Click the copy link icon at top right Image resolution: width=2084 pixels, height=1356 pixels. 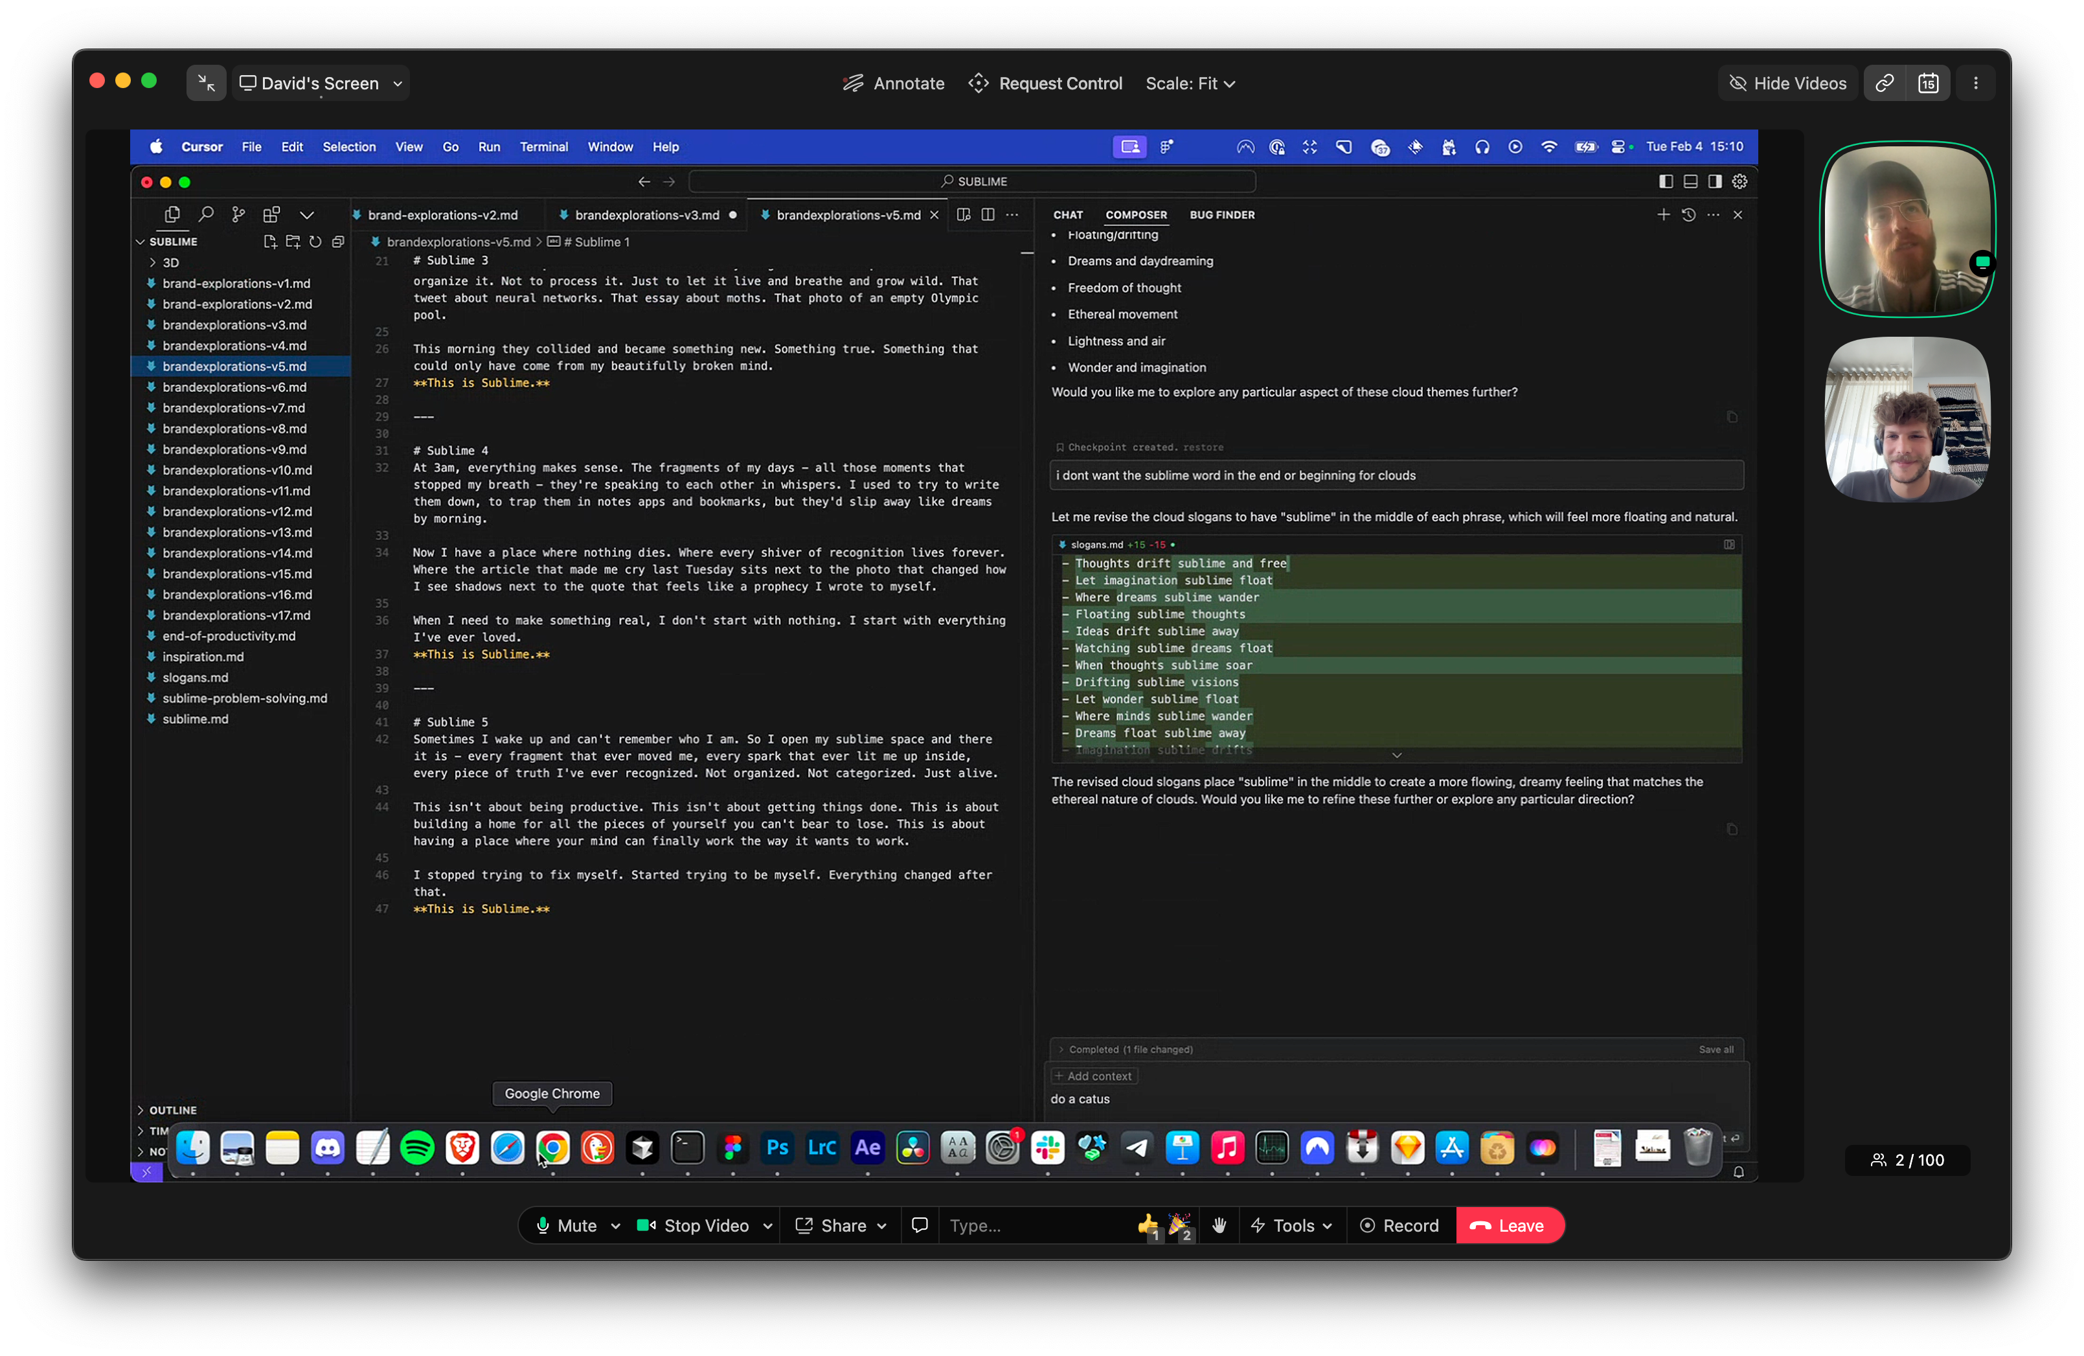(1885, 83)
